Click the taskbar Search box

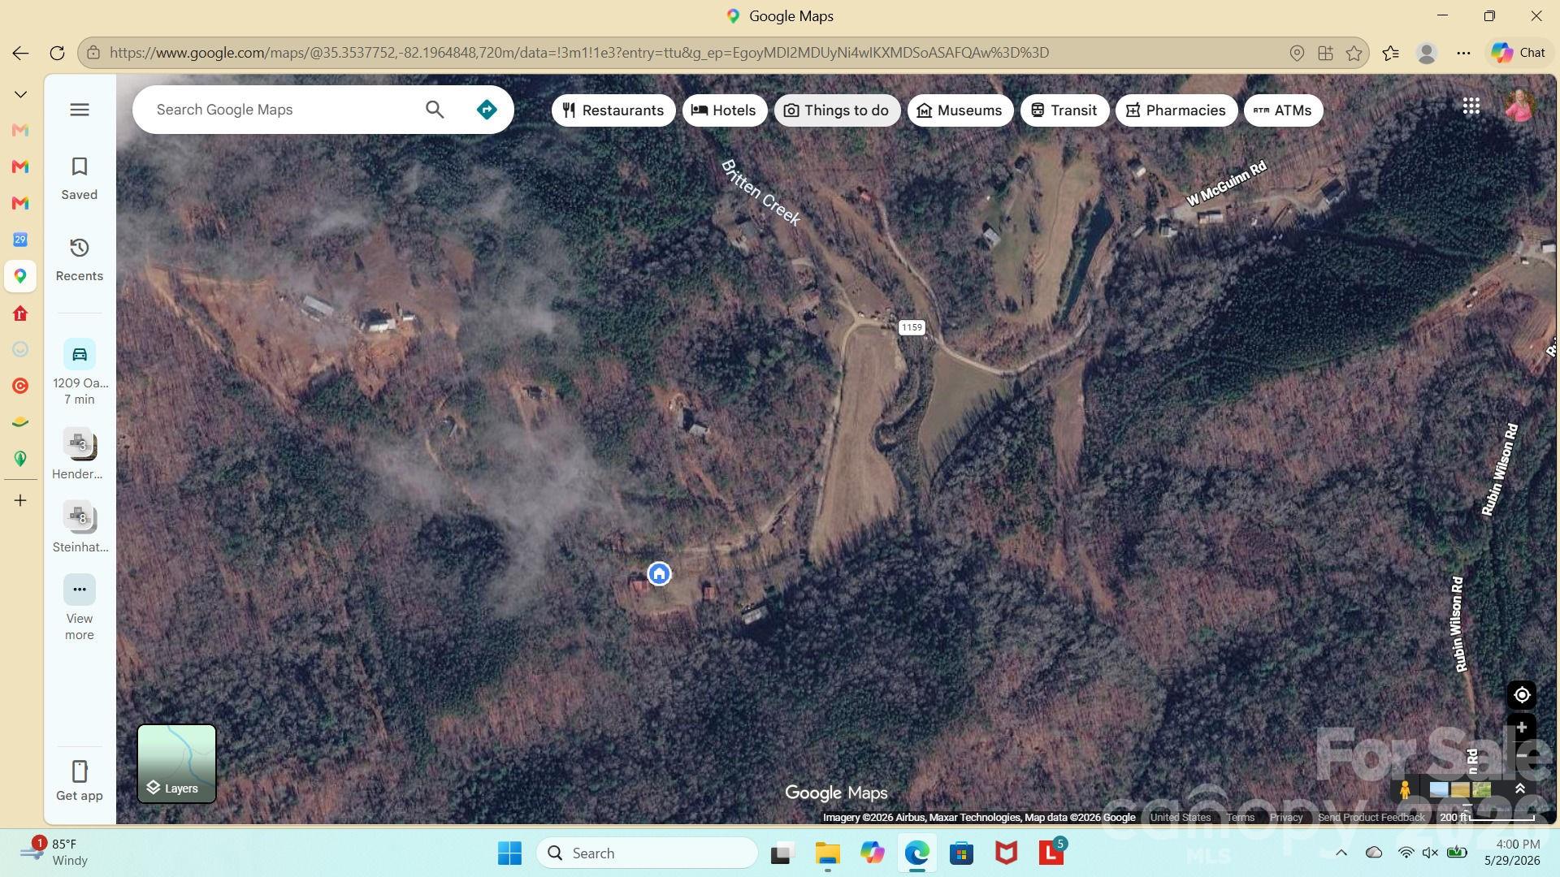pyautogui.click(x=647, y=853)
